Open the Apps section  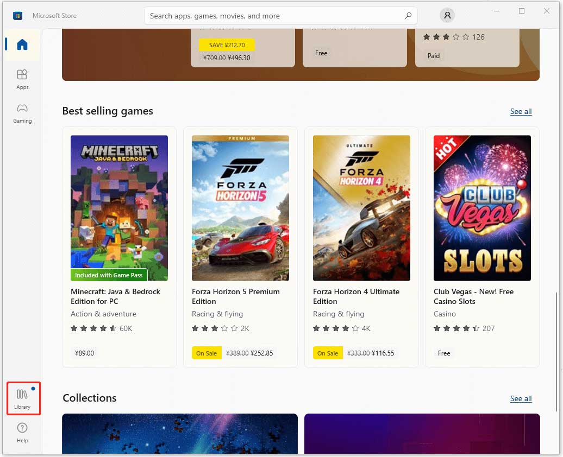[22, 79]
